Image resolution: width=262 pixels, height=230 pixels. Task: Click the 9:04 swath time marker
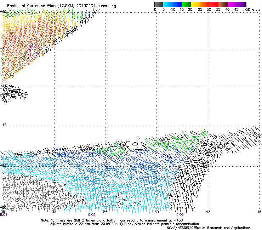pyautogui.click(x=4, y=215)
